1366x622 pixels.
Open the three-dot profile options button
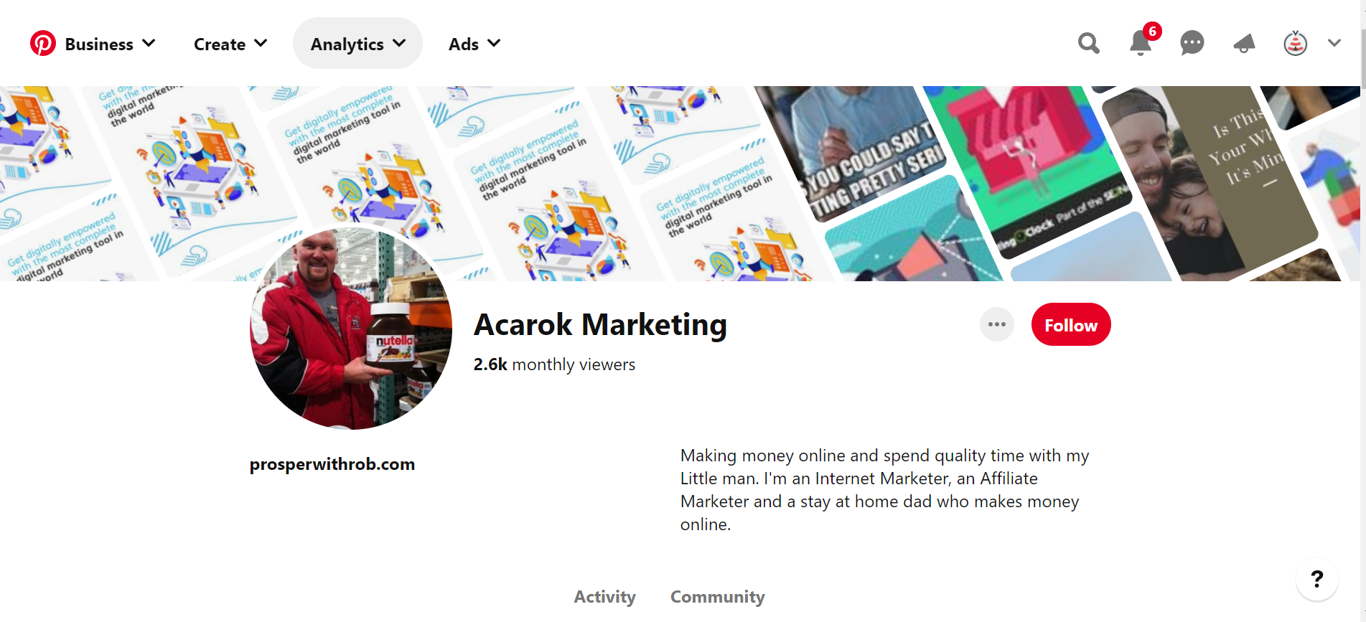(x=996, y=324)
